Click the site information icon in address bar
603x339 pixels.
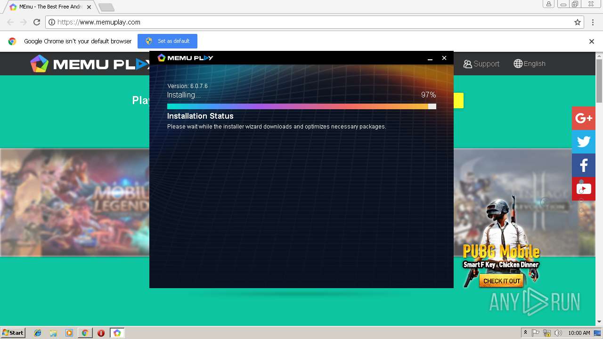(52, 22)
